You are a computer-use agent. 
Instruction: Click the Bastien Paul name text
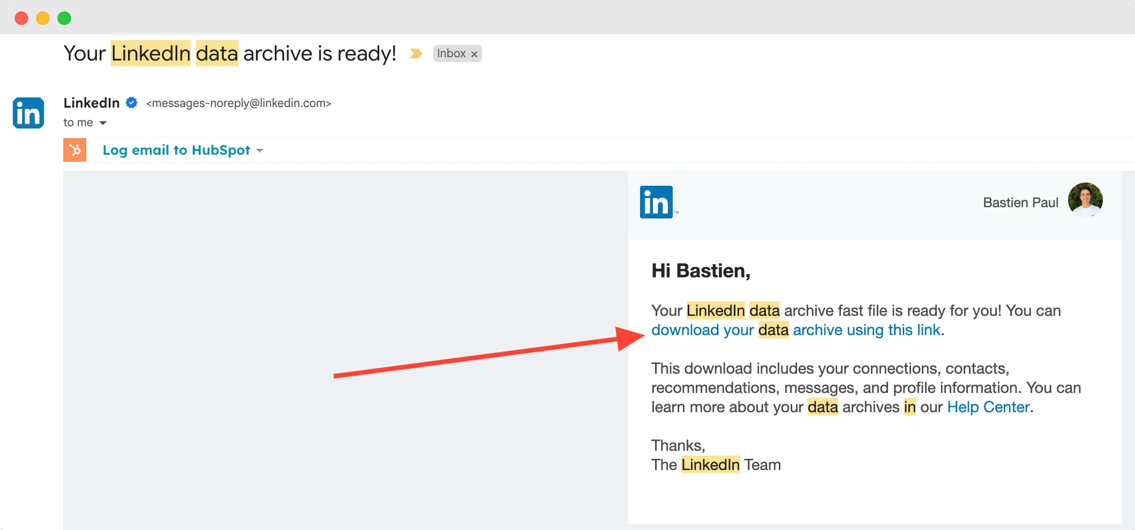click(x=1020, y=203)
